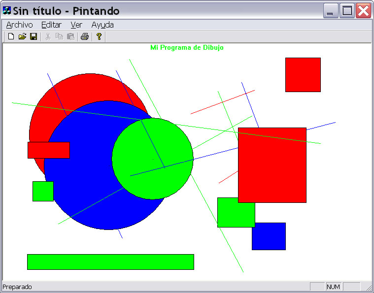Maximize the Pintando window
Viewport: 374px width, 293px height.
click(x=347, y=11)
